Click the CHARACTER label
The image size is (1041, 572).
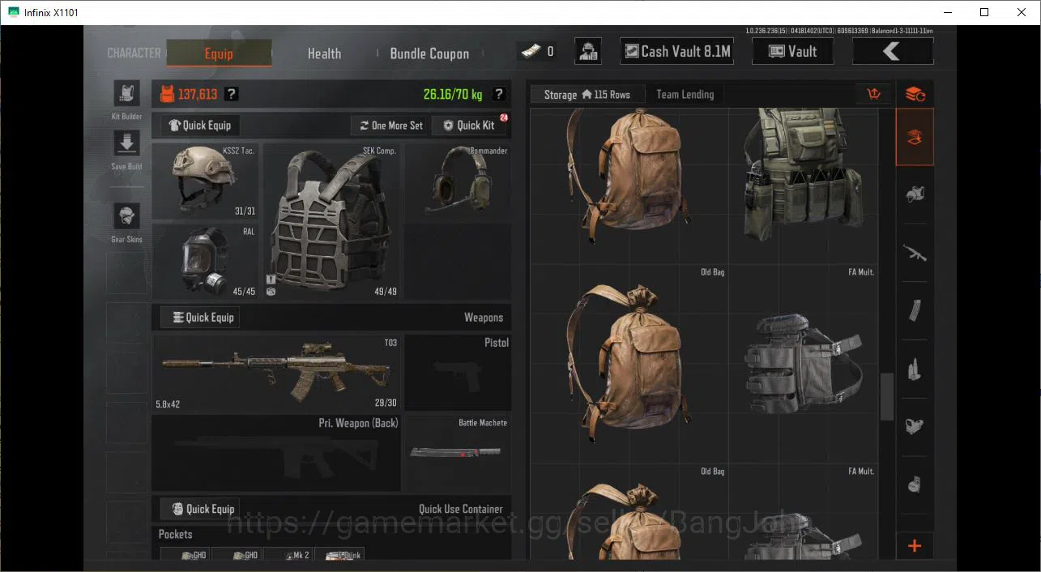(134, 53)
